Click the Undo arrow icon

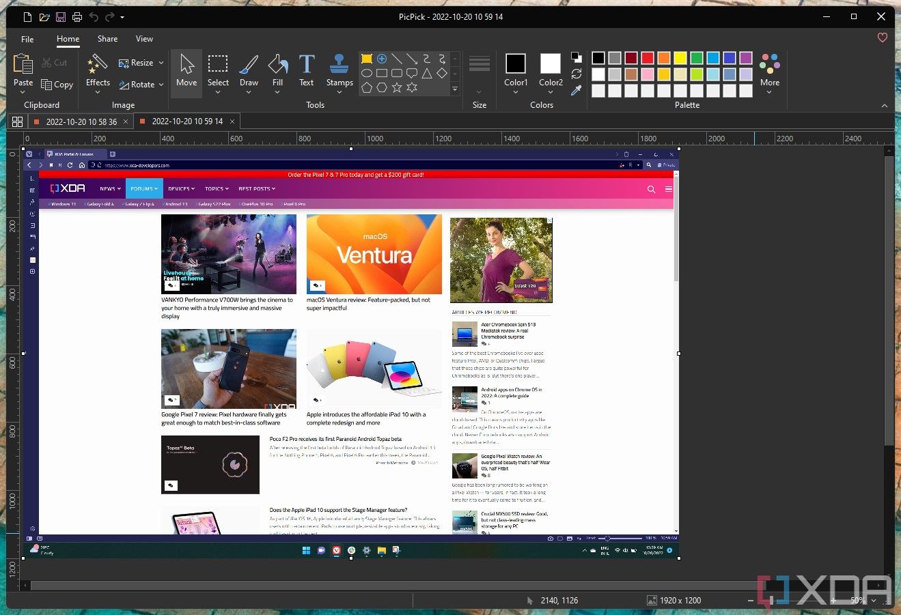pos(94,16)
